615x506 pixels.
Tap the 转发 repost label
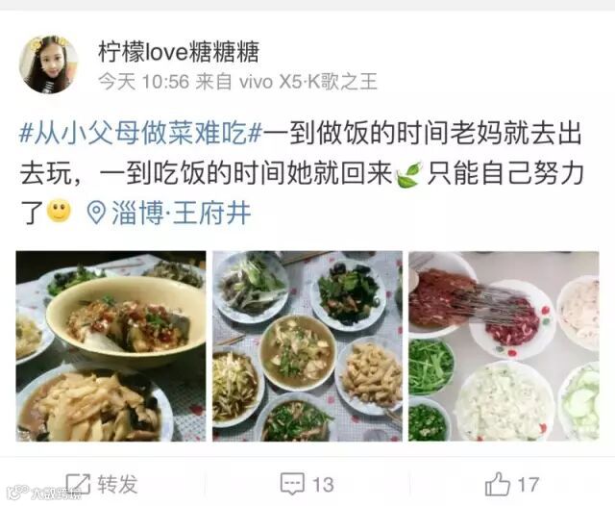click(117, 484)
